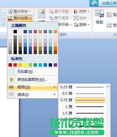
Task: Click the palette icon for other outline colors
Action: [11, 79]
